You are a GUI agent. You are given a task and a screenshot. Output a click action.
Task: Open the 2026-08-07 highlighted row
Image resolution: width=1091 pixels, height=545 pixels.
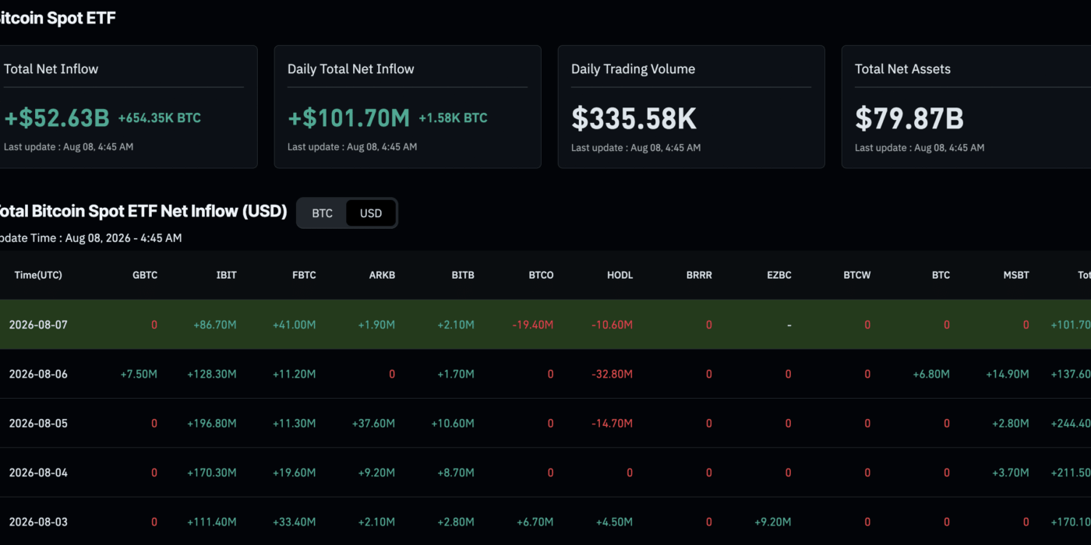tap(545, 325)
